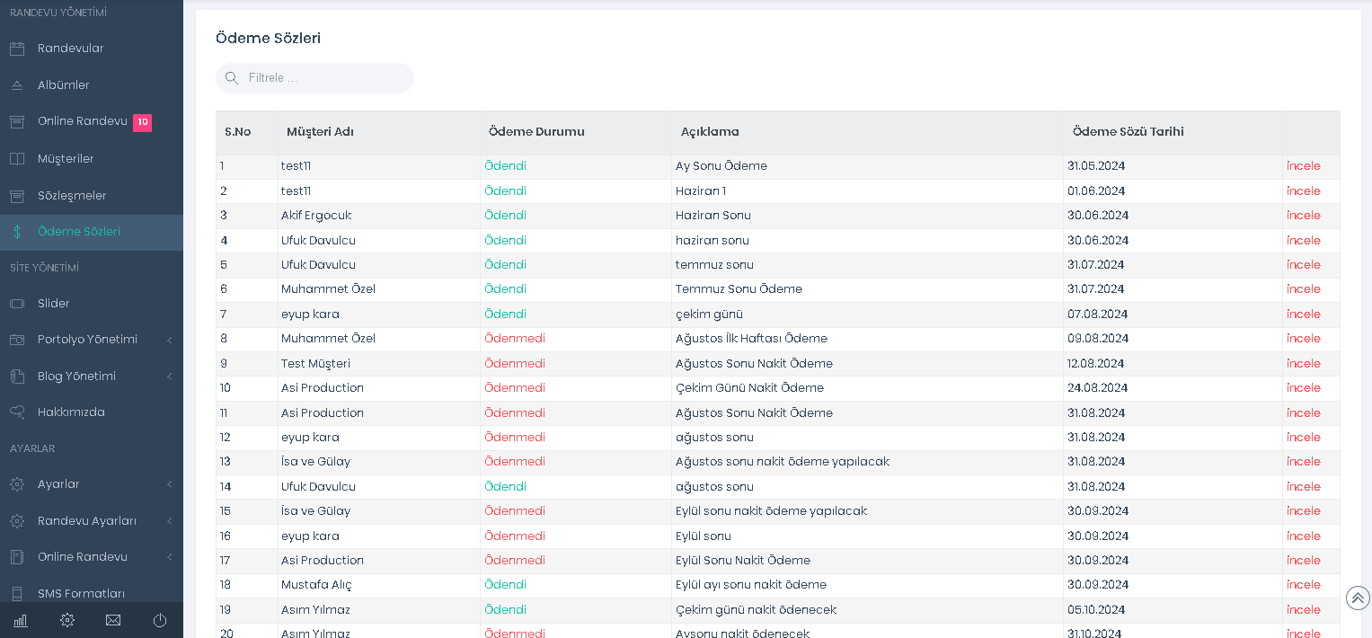Open mail envelope icon in bottom bar

coord(113,620)
